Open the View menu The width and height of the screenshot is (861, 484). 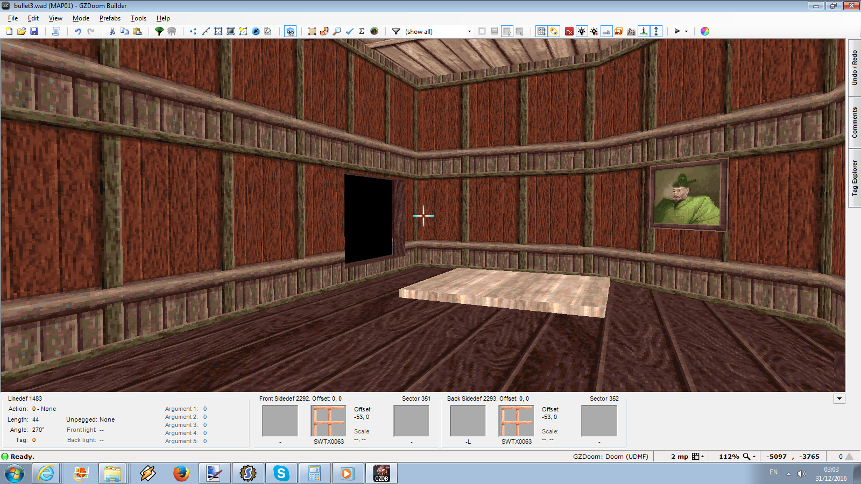(55, 18)
